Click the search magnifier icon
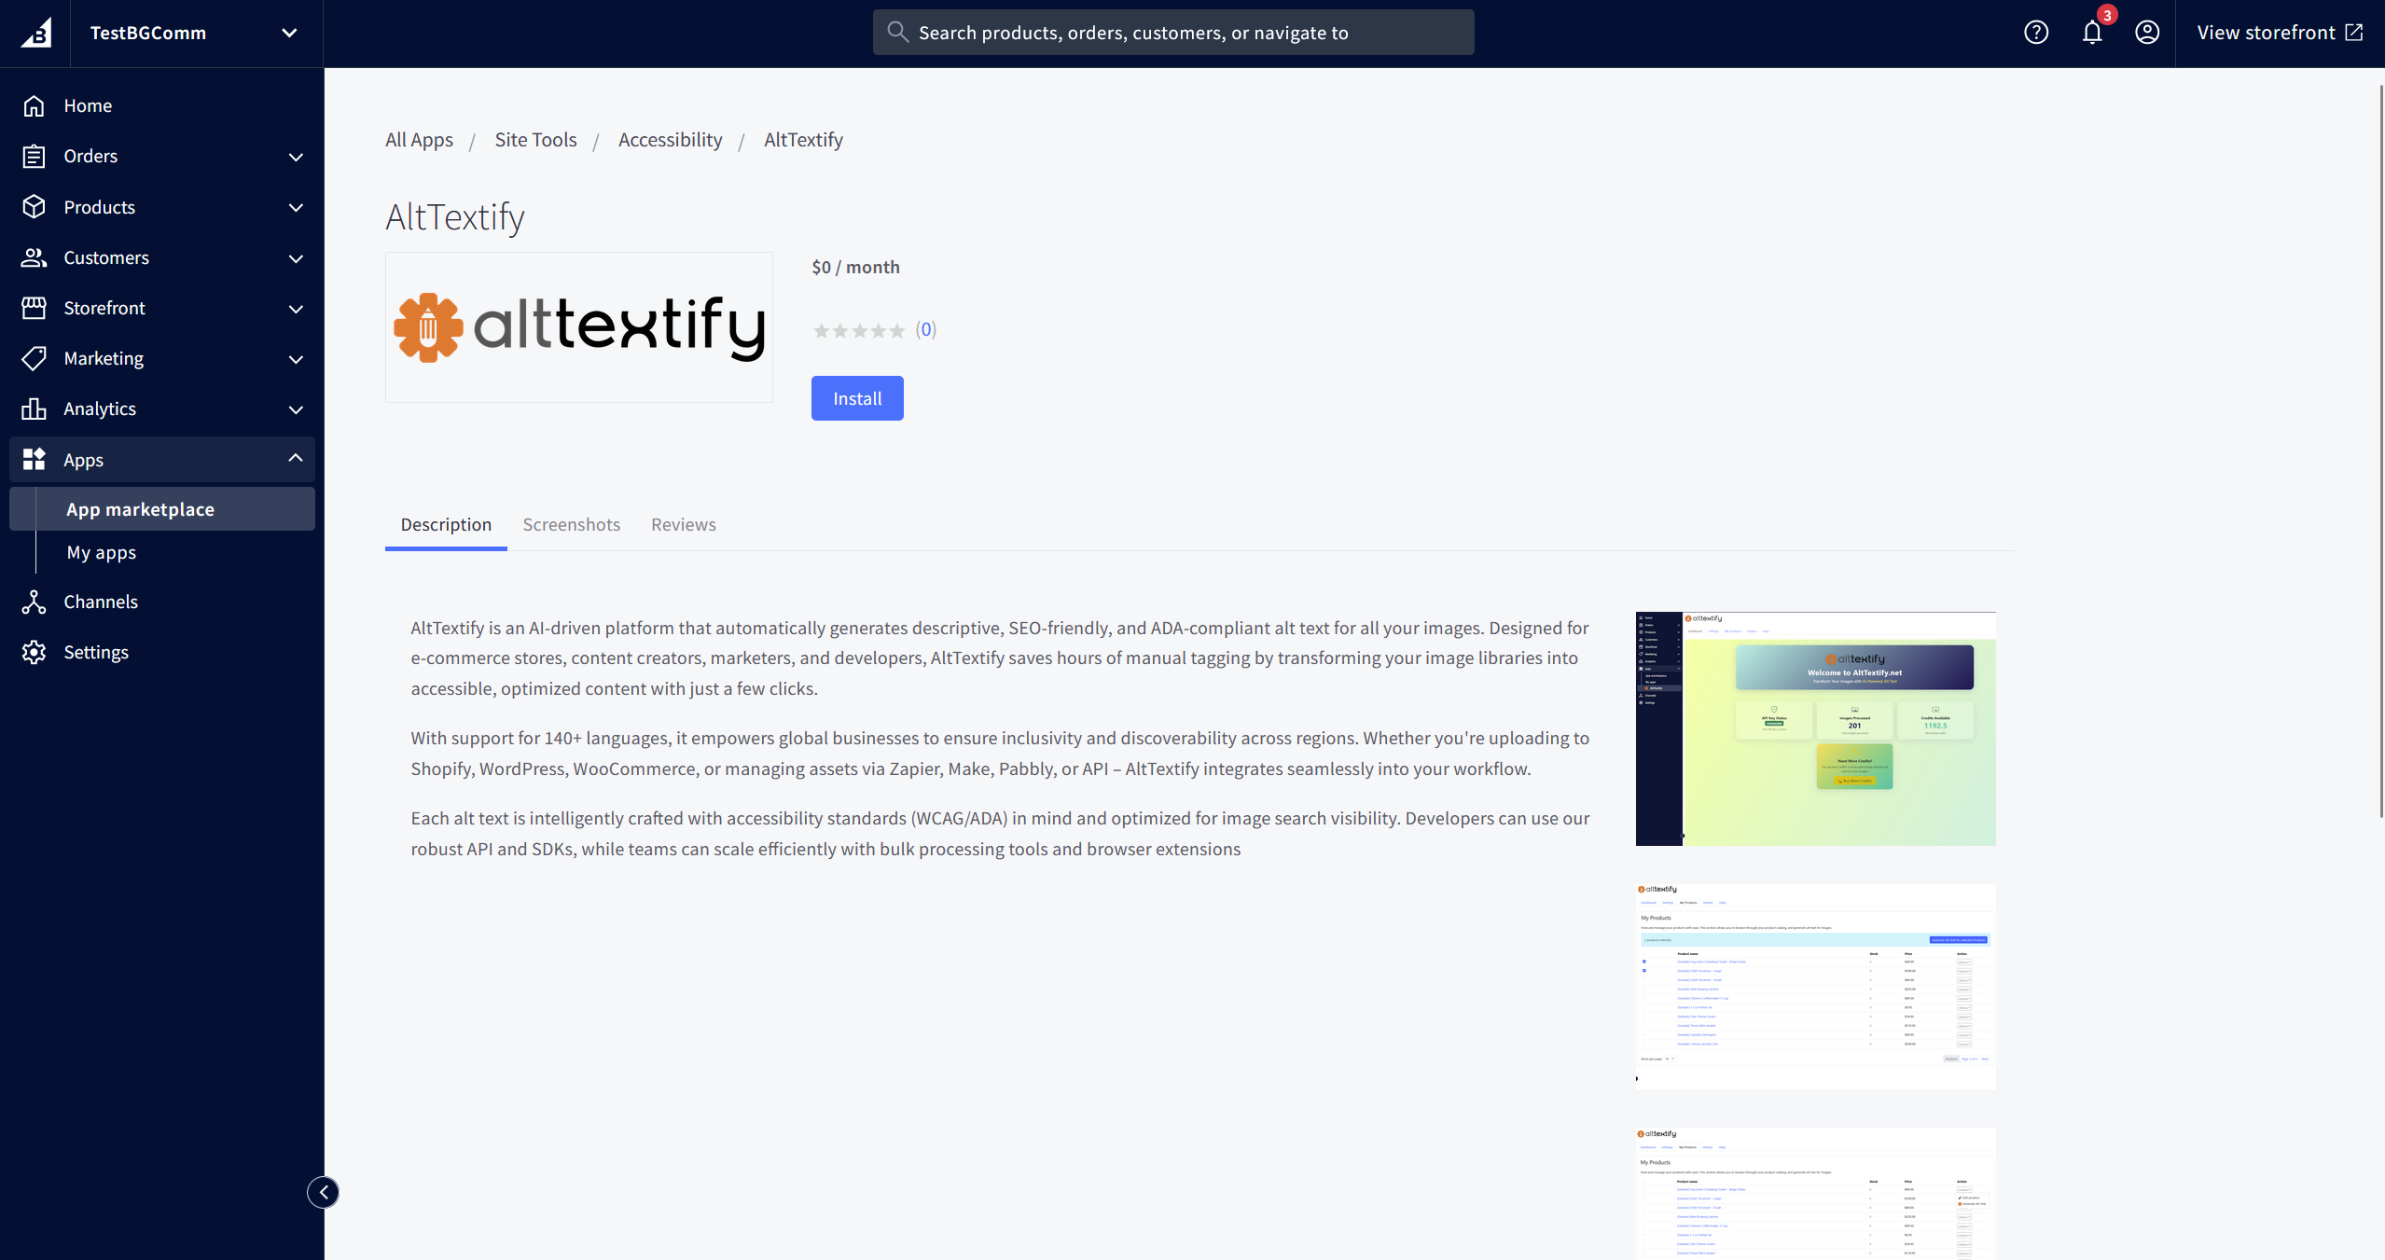2385x1260 pixels. [x=897, y=32]
